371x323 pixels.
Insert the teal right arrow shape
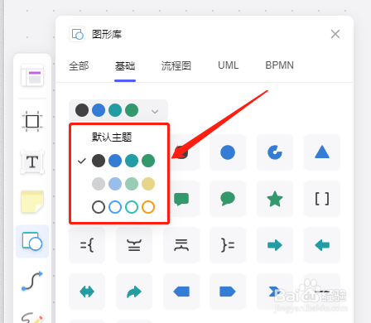click(x=275, y=245)
